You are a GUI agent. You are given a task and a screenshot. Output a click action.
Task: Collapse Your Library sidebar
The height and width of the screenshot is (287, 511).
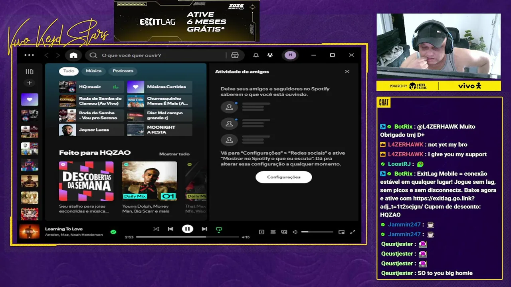click(30, 72)
